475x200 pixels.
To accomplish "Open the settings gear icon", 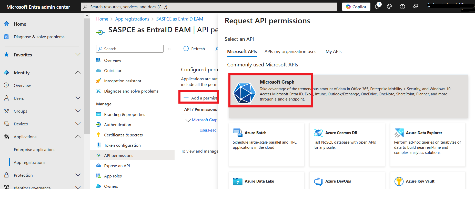I will click(390, 7).
